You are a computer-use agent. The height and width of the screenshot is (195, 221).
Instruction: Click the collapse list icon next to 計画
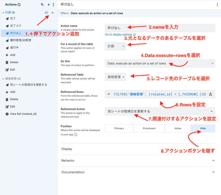click(x=46, y=13)
